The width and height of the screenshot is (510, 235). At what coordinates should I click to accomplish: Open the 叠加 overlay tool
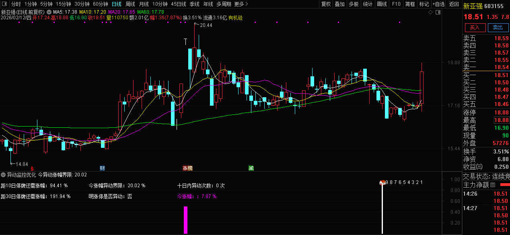click(340, 4)
